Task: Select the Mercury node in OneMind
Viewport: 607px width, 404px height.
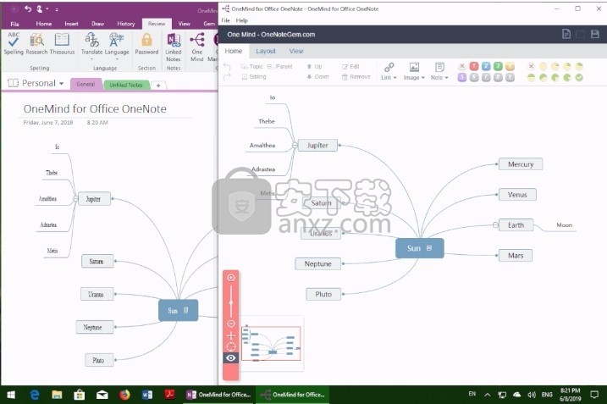Action: 521,164
